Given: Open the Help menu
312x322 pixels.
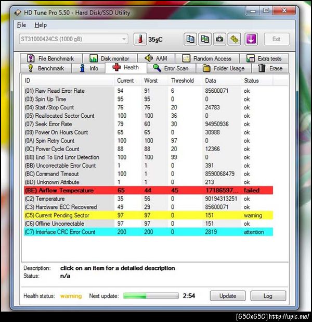Looking at the screenshot, I should (41, 25).
